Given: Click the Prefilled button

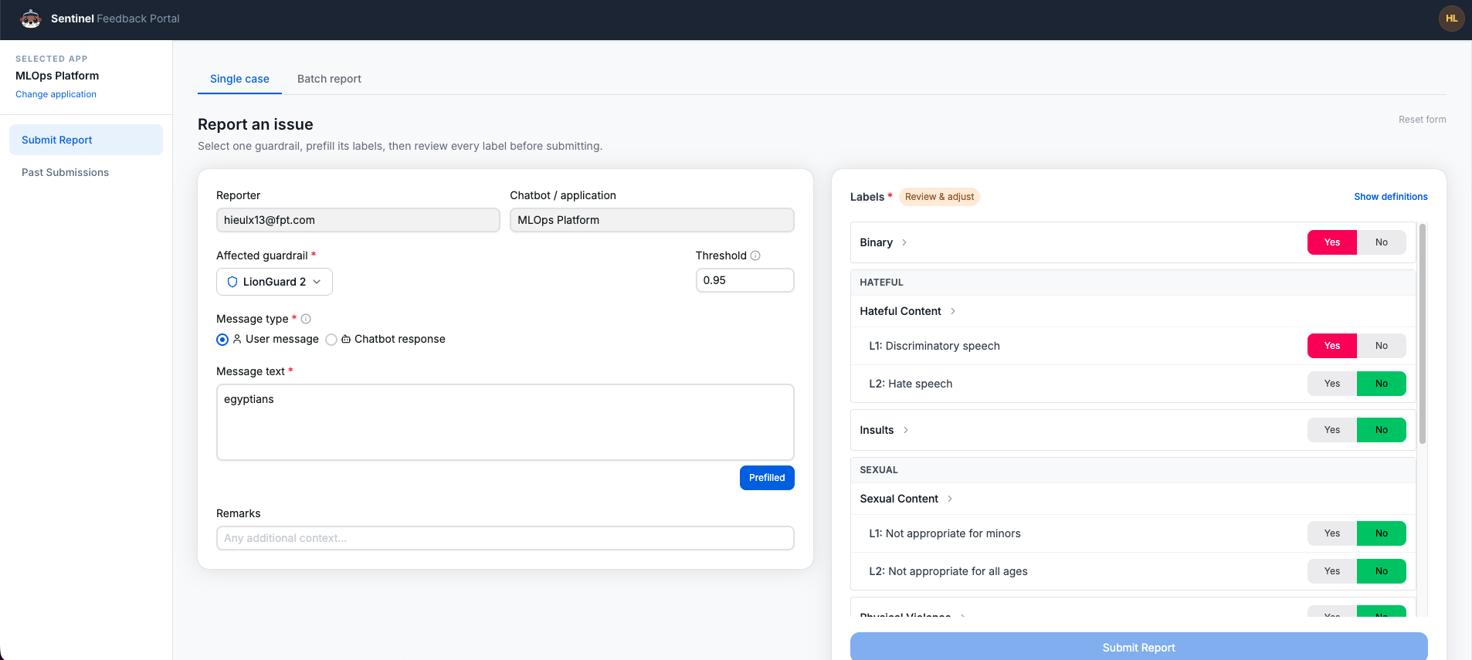Looking at the screenshot, I should coord(767,478).
